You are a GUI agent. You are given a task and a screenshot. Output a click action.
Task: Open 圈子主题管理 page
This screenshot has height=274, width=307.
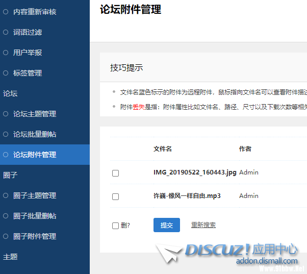[34, 195]
